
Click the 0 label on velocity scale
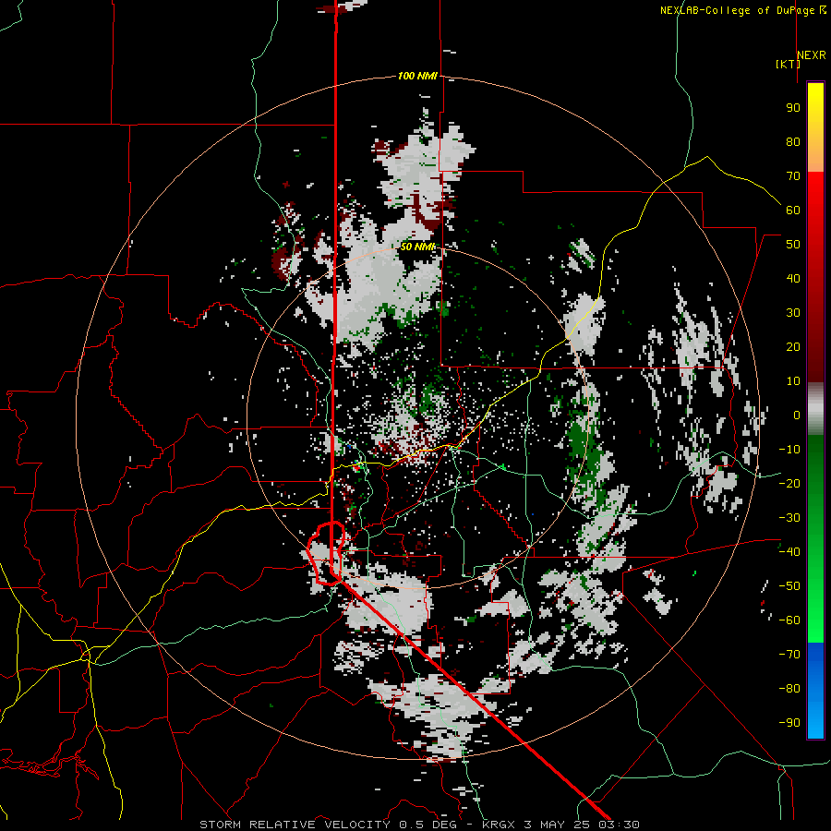click(797, 415)
